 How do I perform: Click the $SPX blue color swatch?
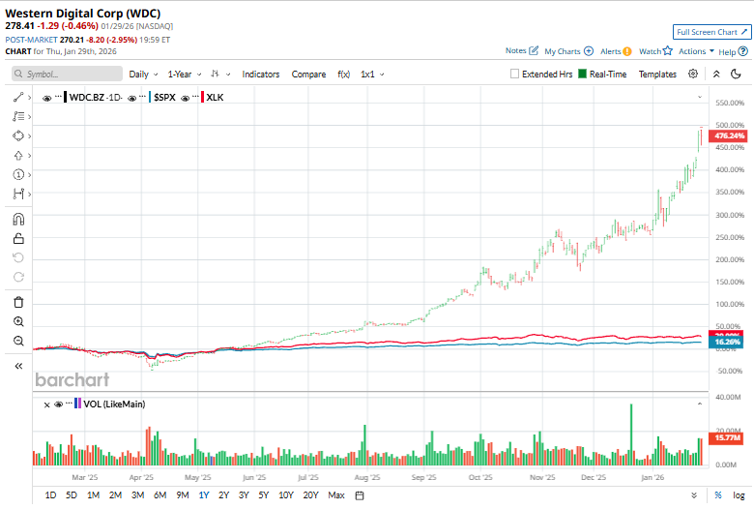pyautogui.click(x=150, y=98)
